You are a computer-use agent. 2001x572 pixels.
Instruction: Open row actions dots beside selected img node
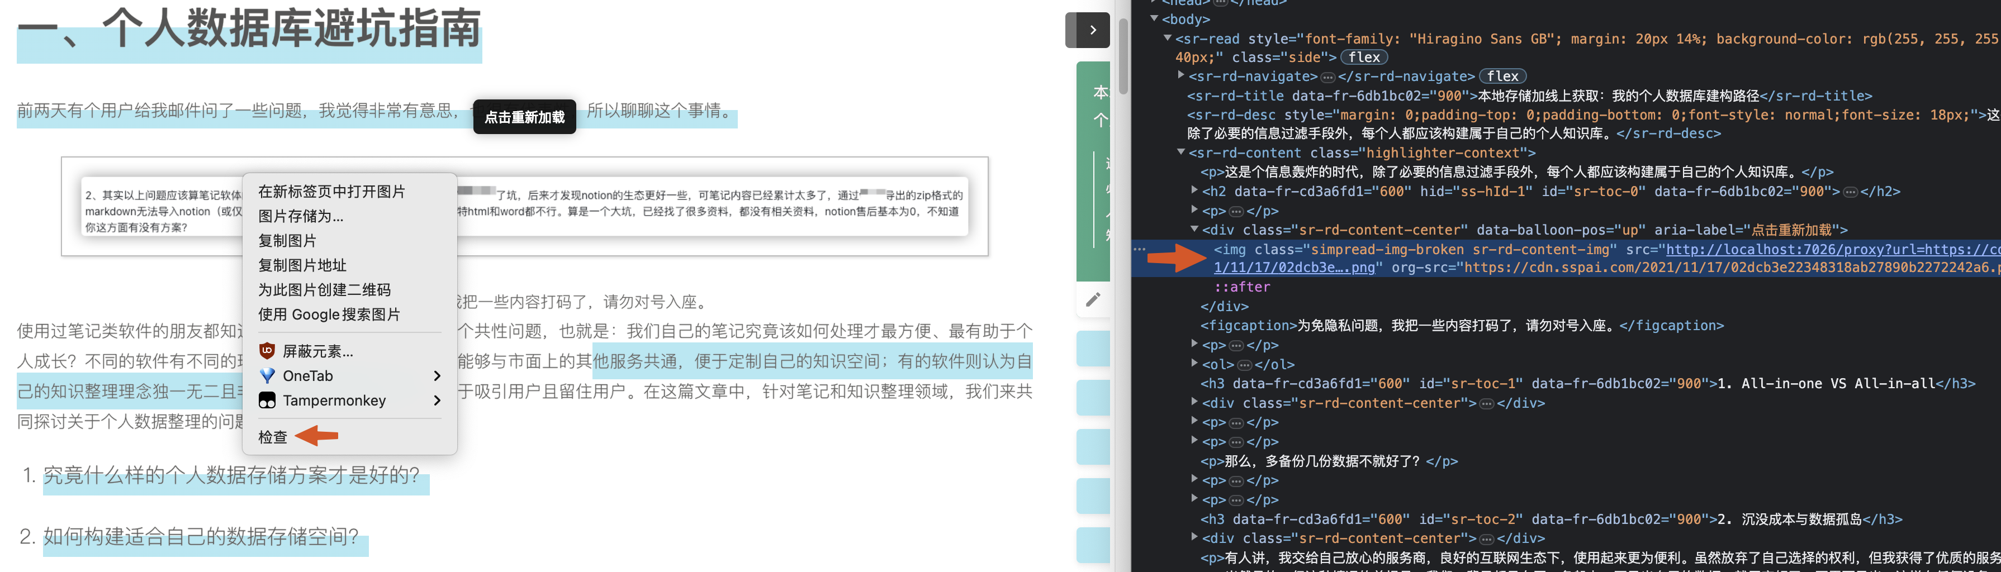point(1140,249)
